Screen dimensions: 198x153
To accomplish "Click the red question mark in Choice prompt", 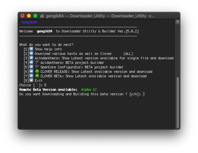I will (37, 85).
